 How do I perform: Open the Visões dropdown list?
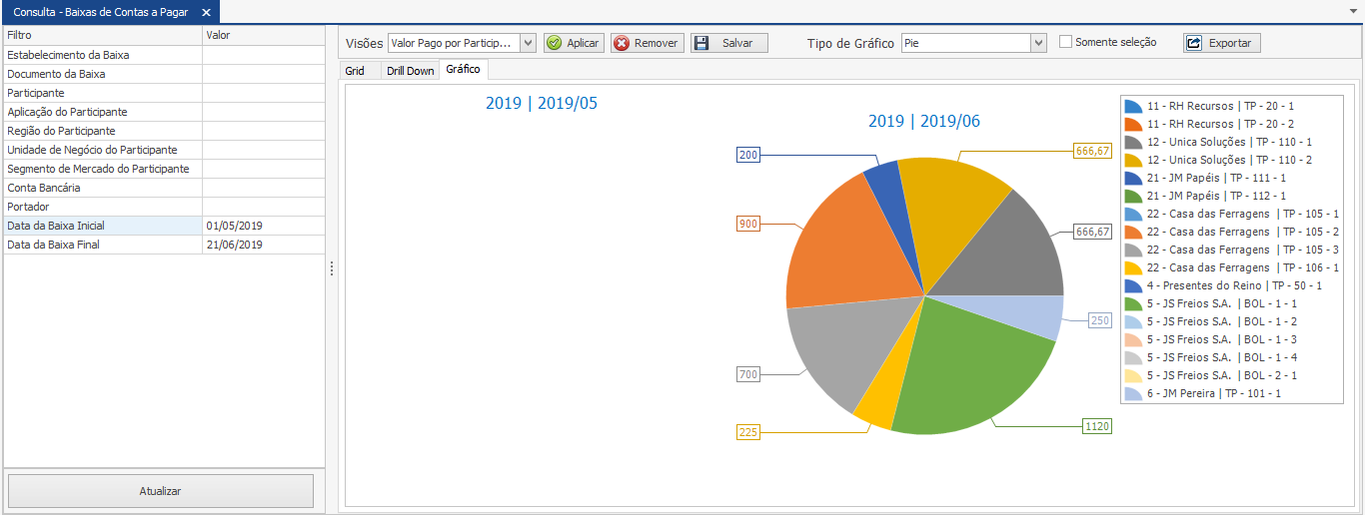(528, 43)
